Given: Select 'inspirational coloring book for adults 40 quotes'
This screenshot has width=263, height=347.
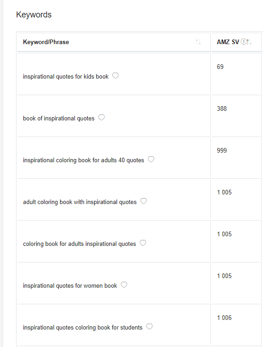Looking at the screenshot, I should coord(84,160).
